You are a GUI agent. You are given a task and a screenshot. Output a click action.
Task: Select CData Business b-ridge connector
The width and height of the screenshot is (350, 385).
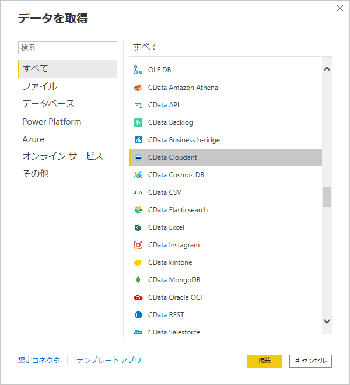coord(226,140)
